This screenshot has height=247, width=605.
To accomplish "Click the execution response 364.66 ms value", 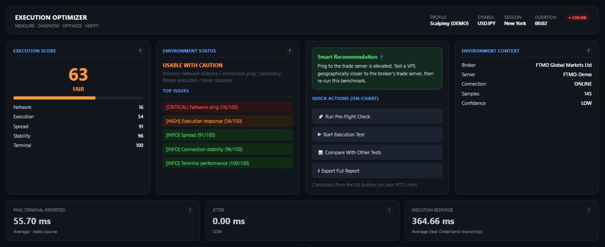I will click(x=433, y=221).
